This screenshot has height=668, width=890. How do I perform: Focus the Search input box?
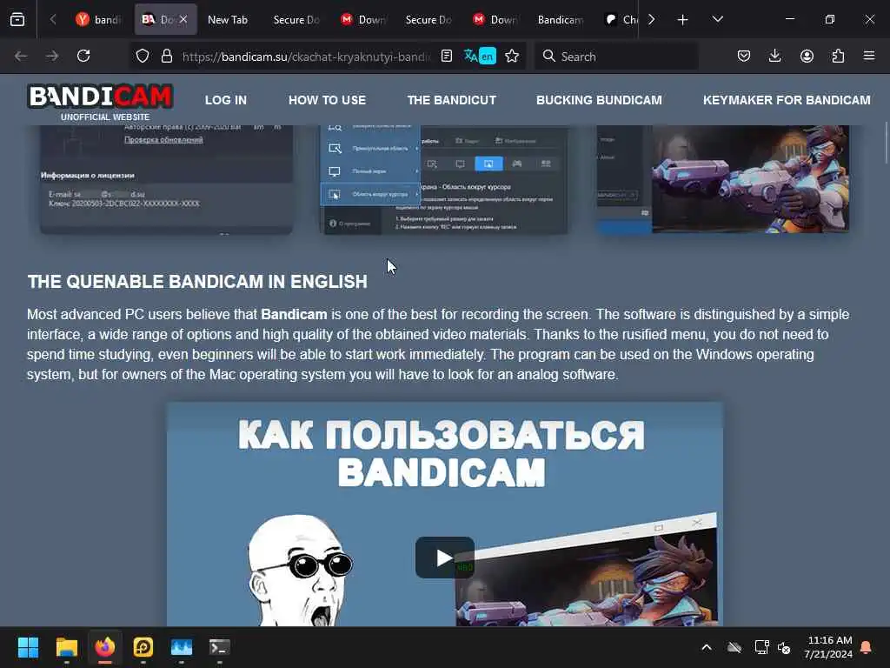616,56
